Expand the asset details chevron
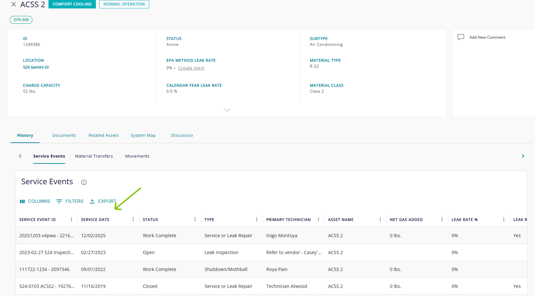Viewport: 535px width, 296px height. (227, 110)
